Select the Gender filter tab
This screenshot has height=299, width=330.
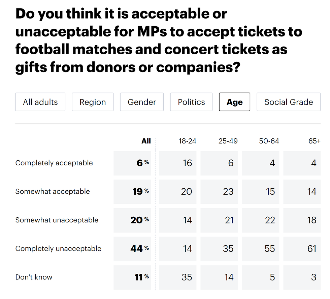pyautogui.click(x=142, y=102)
